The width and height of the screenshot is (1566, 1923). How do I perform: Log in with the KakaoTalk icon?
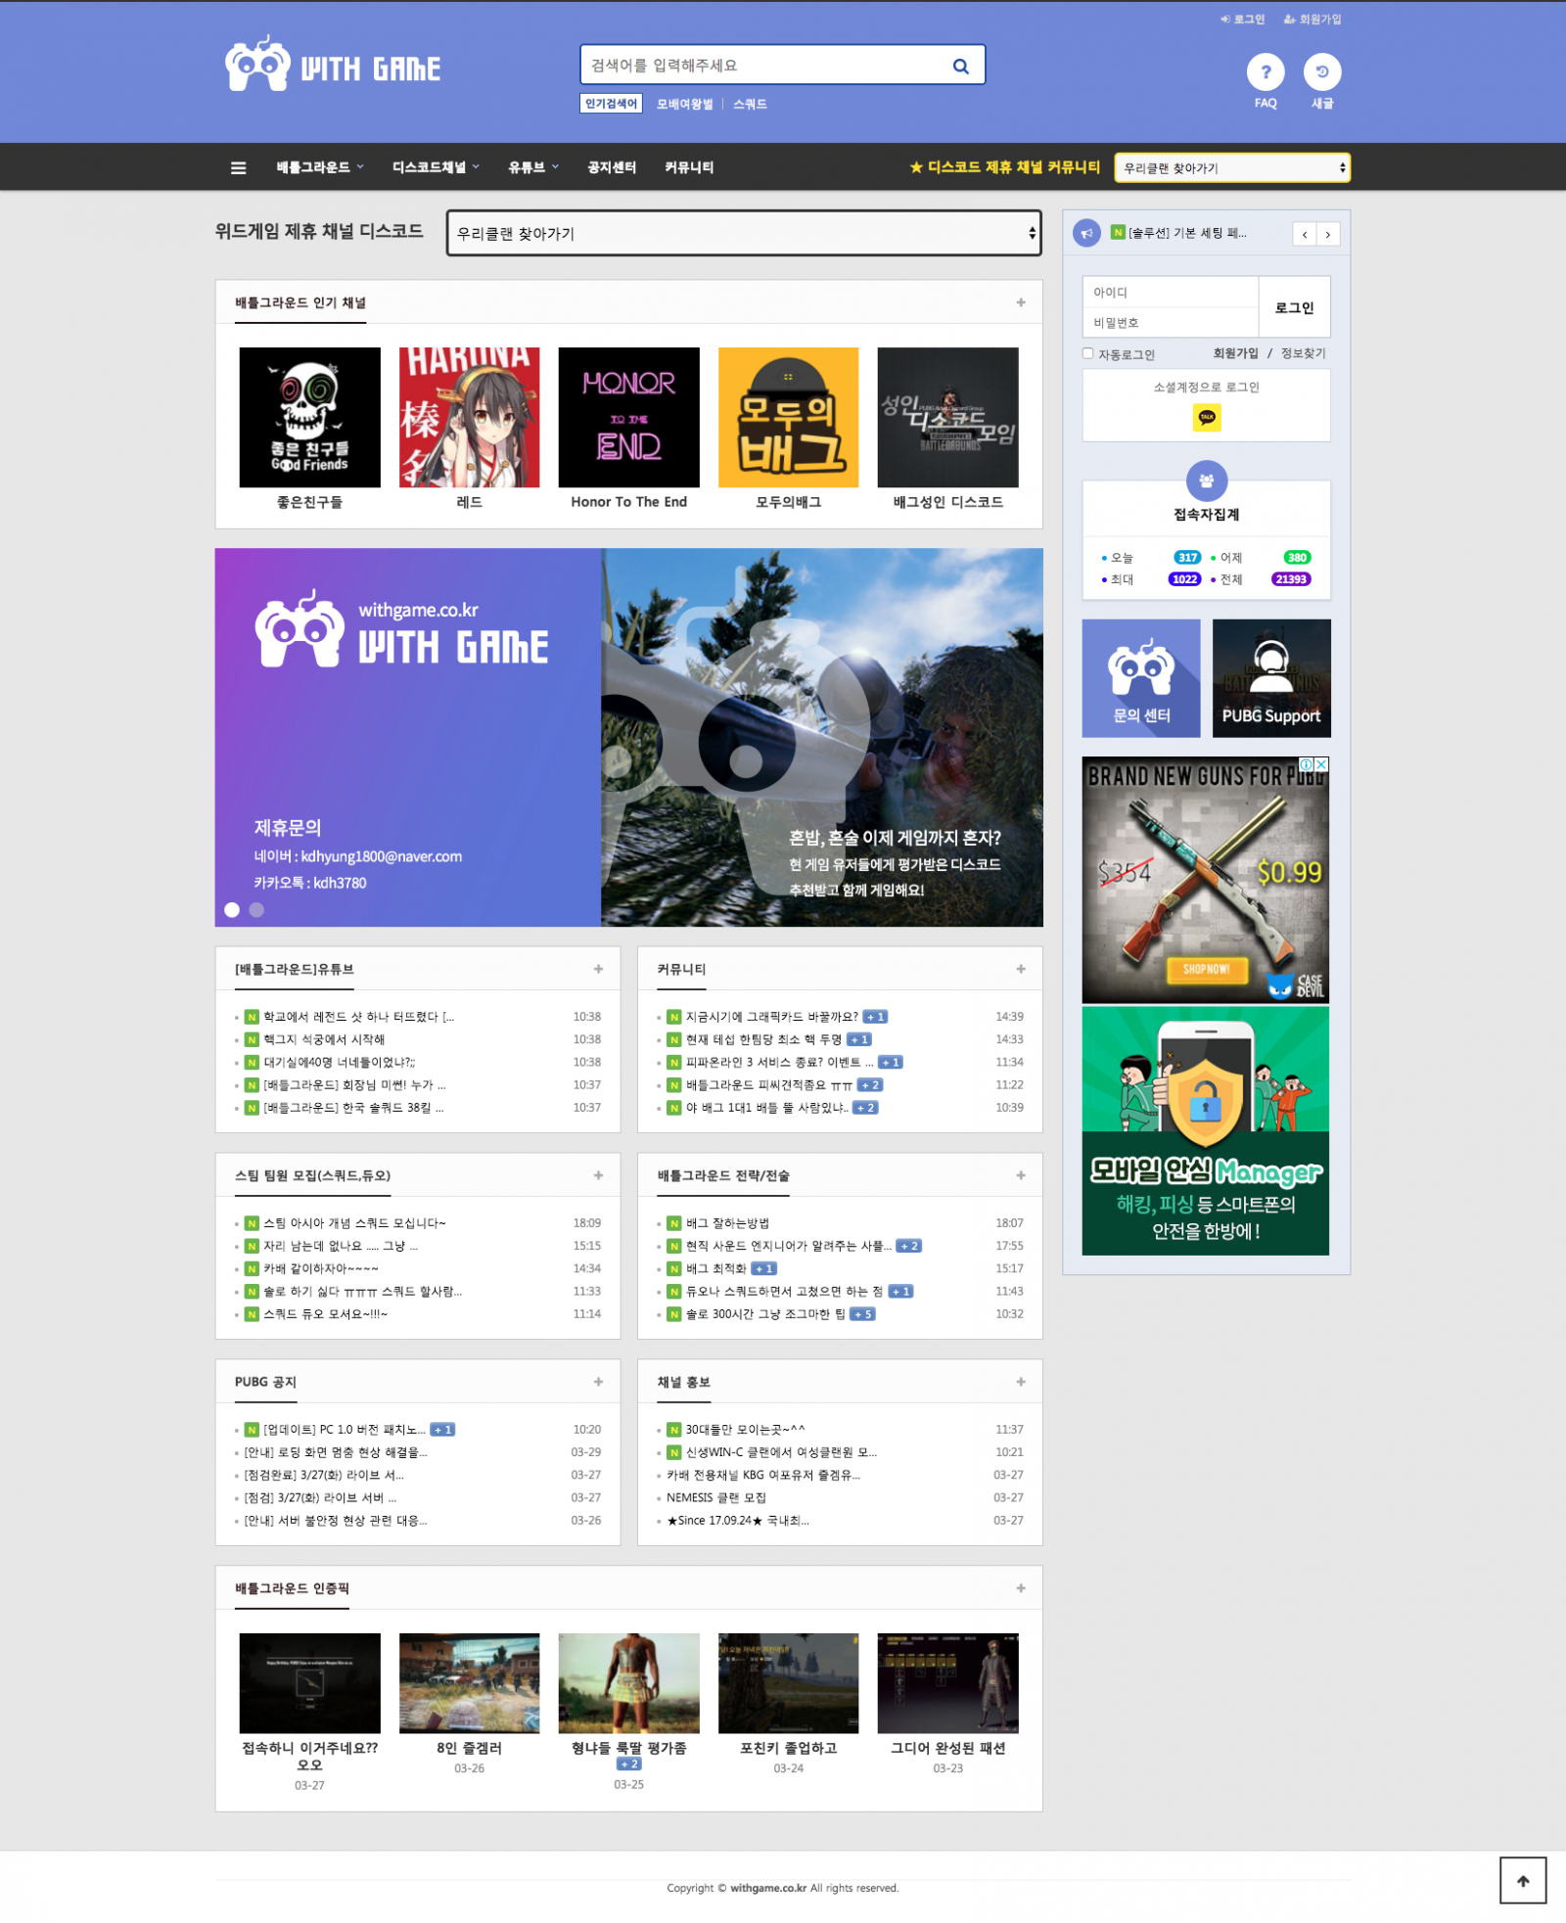[x=1205, y=417]
